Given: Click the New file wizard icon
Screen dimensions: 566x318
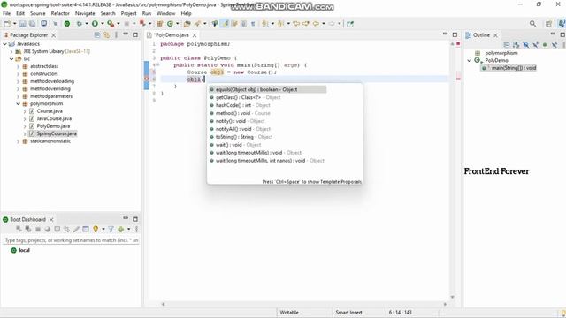Looking at the screenshot, I should click(x=7, y=24).
